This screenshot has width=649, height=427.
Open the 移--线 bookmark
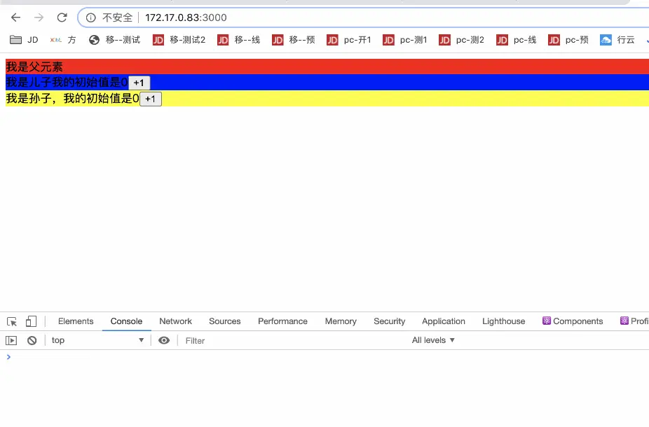point(239,40)
